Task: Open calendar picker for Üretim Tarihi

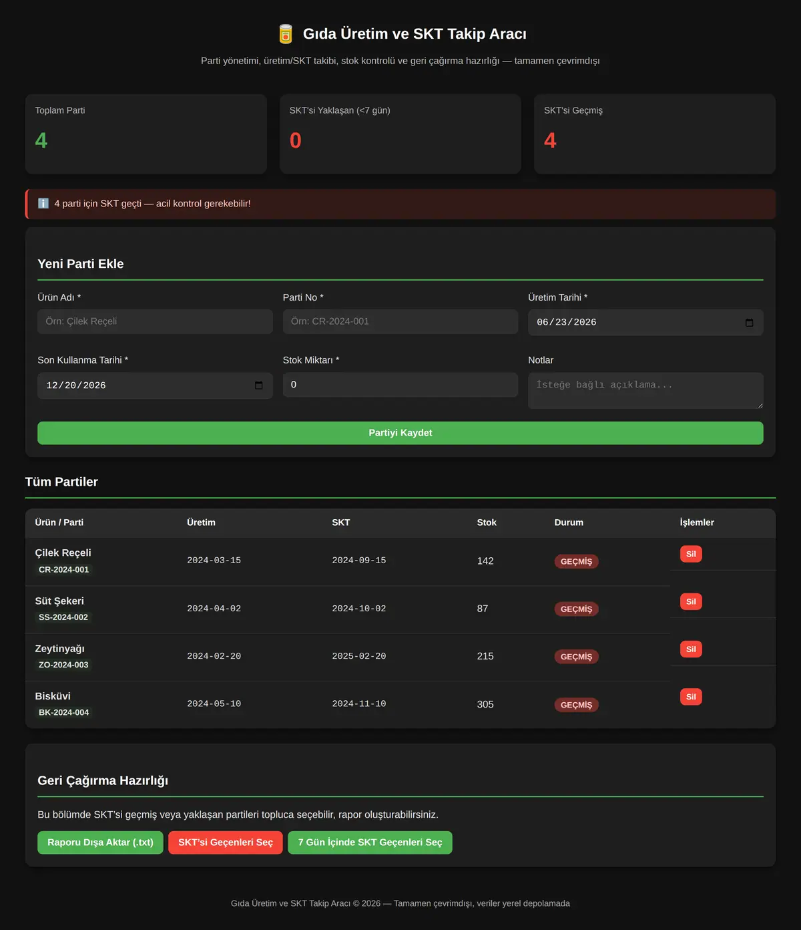Action: 749,323
